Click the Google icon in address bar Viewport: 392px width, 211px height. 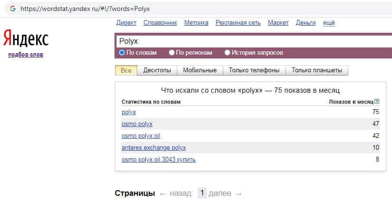[12, 9]
